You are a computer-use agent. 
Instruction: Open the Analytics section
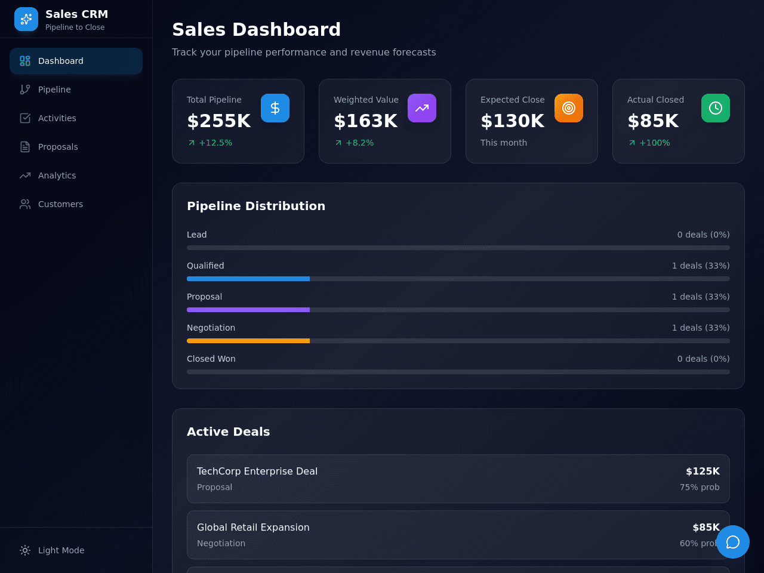click(x=76, y=175)
